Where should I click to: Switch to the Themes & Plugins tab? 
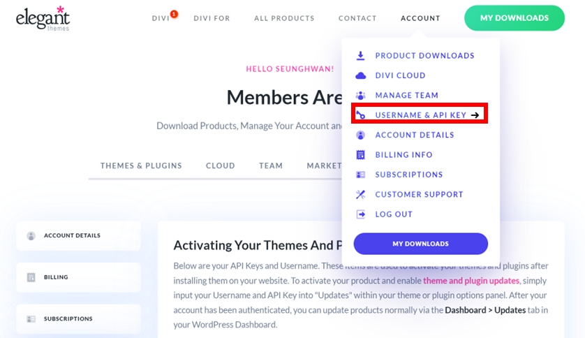coord(141,166)
